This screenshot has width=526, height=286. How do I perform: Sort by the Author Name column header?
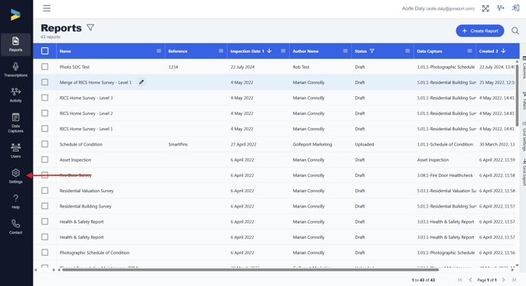pos(305,51)
